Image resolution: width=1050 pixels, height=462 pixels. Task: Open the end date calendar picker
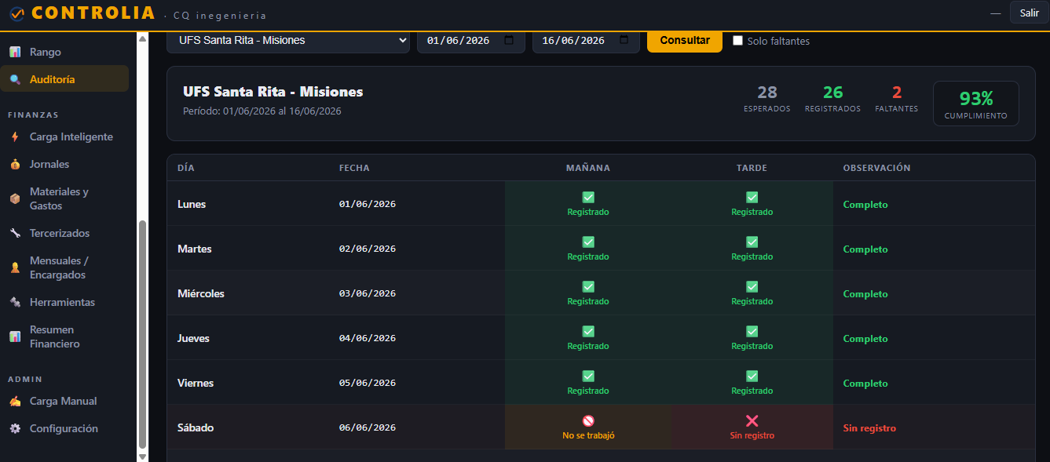click(x=624, y=40)
